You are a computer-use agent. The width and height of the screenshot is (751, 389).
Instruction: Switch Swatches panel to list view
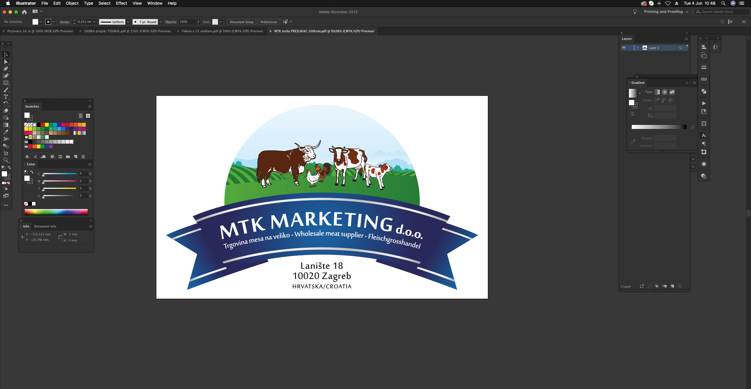[81, 116]
